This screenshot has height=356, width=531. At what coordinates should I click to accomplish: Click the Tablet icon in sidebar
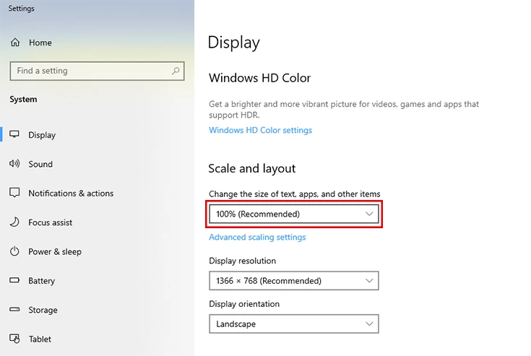[14, 339]
